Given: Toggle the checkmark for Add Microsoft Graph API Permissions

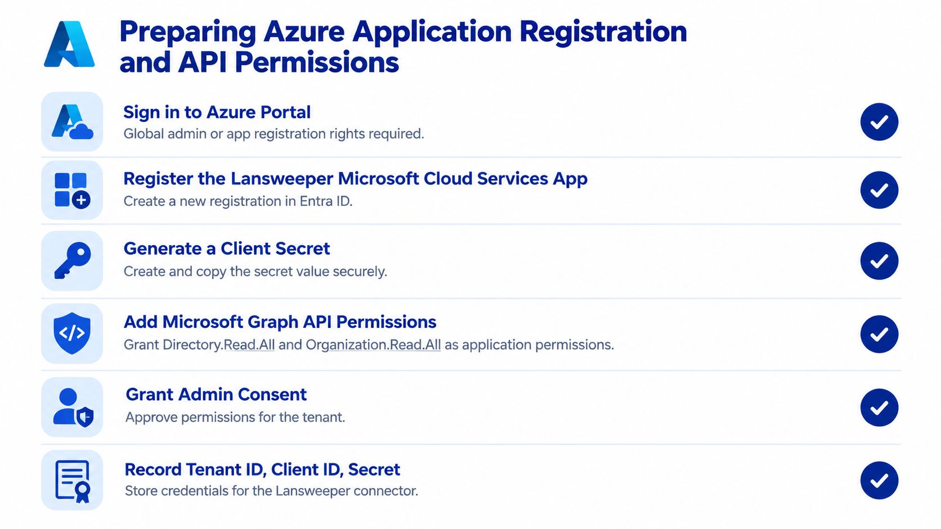Looking at the screenshot, I should click(x=879, y=334).
